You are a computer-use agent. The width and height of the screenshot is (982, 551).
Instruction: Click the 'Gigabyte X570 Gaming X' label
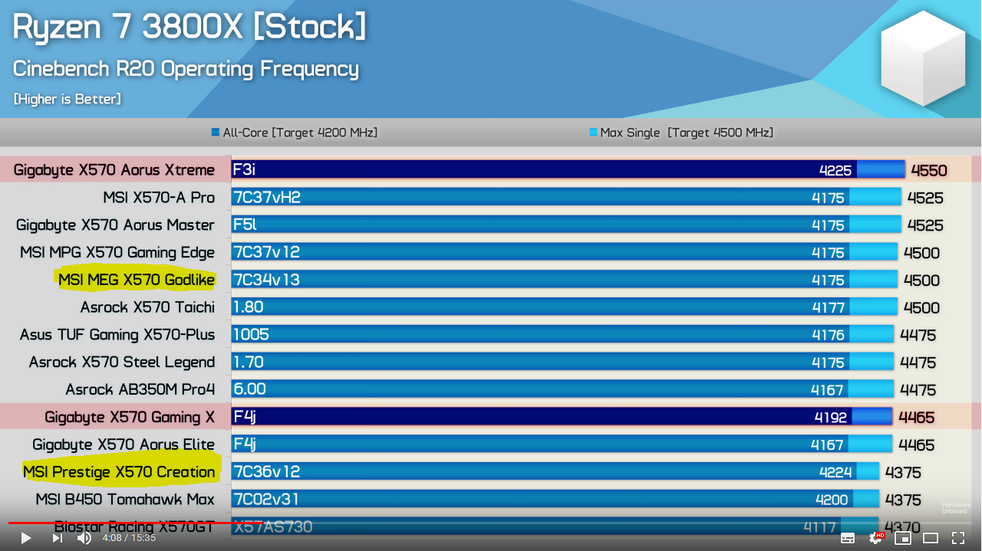click(x=130, y=417)
